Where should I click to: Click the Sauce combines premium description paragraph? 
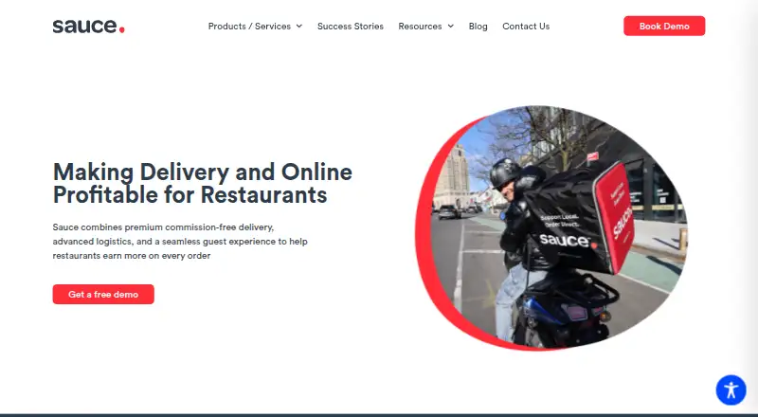pos(180,242)
